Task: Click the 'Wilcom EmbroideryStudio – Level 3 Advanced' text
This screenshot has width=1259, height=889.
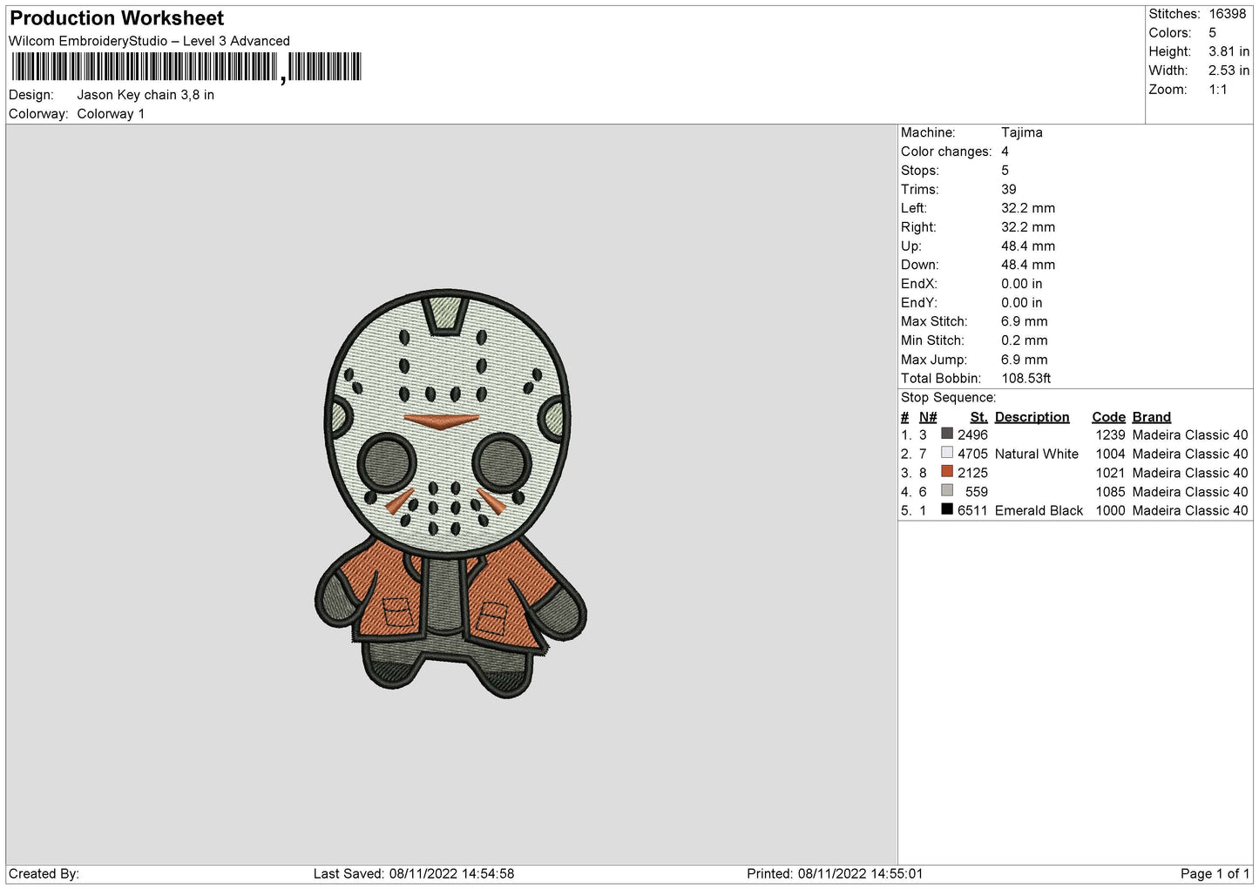Action: point(149,41)
